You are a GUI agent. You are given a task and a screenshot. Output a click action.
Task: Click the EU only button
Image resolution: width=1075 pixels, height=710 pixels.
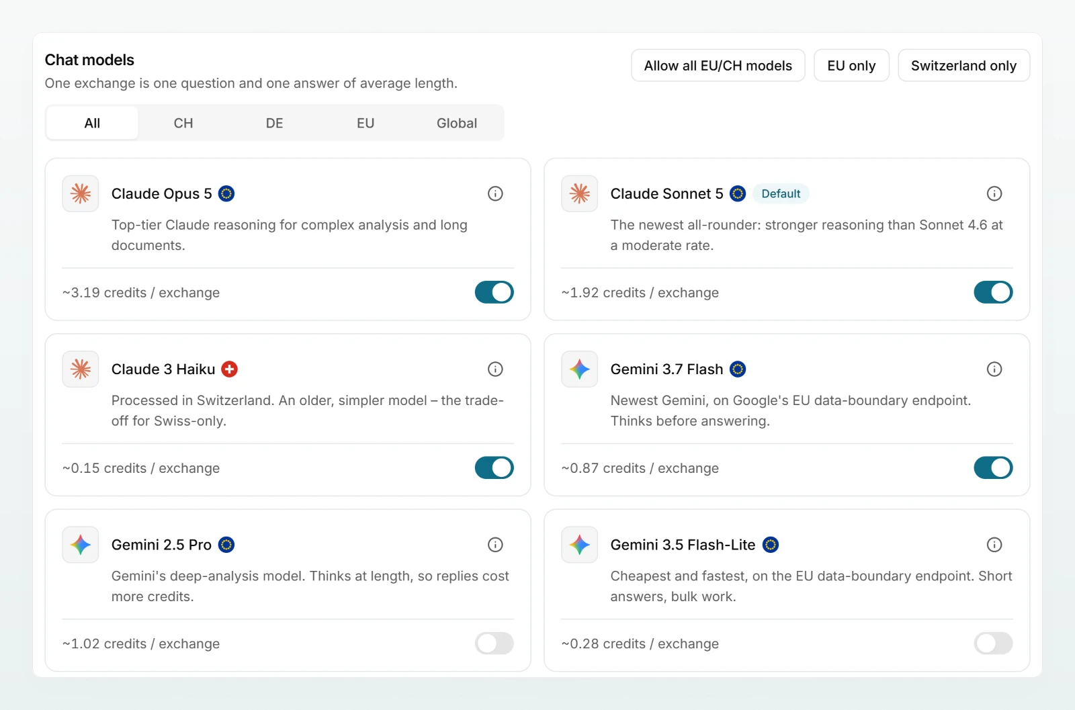coord(851,65)
